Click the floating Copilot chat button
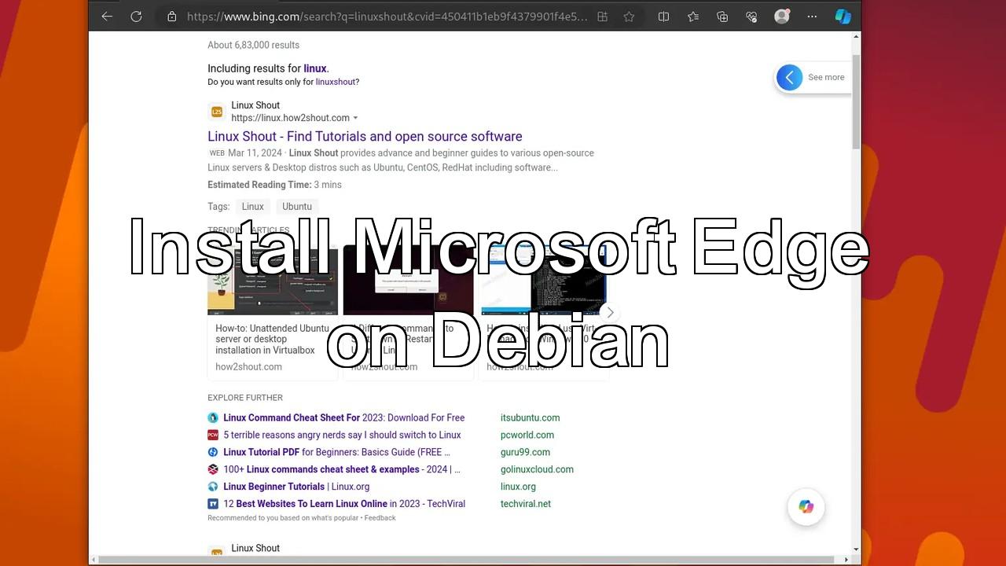Viewport: 1006px width, 566px height. pos(806,507)
